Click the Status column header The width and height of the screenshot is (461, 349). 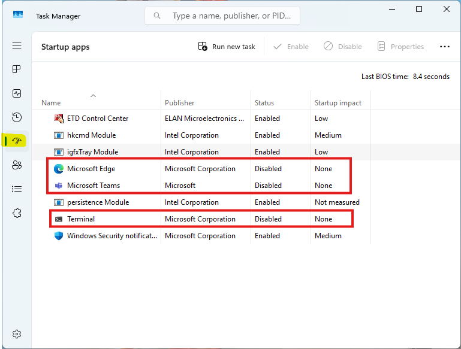pos(264,103)
